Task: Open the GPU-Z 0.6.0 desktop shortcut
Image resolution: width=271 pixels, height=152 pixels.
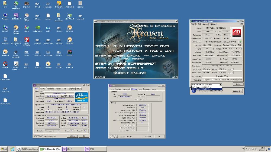Action: coord(70,16)
